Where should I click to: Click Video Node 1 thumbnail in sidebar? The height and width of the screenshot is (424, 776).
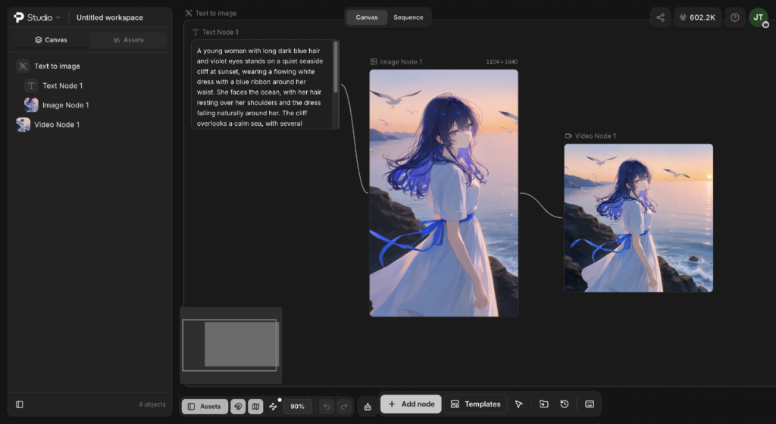(23, 124)
